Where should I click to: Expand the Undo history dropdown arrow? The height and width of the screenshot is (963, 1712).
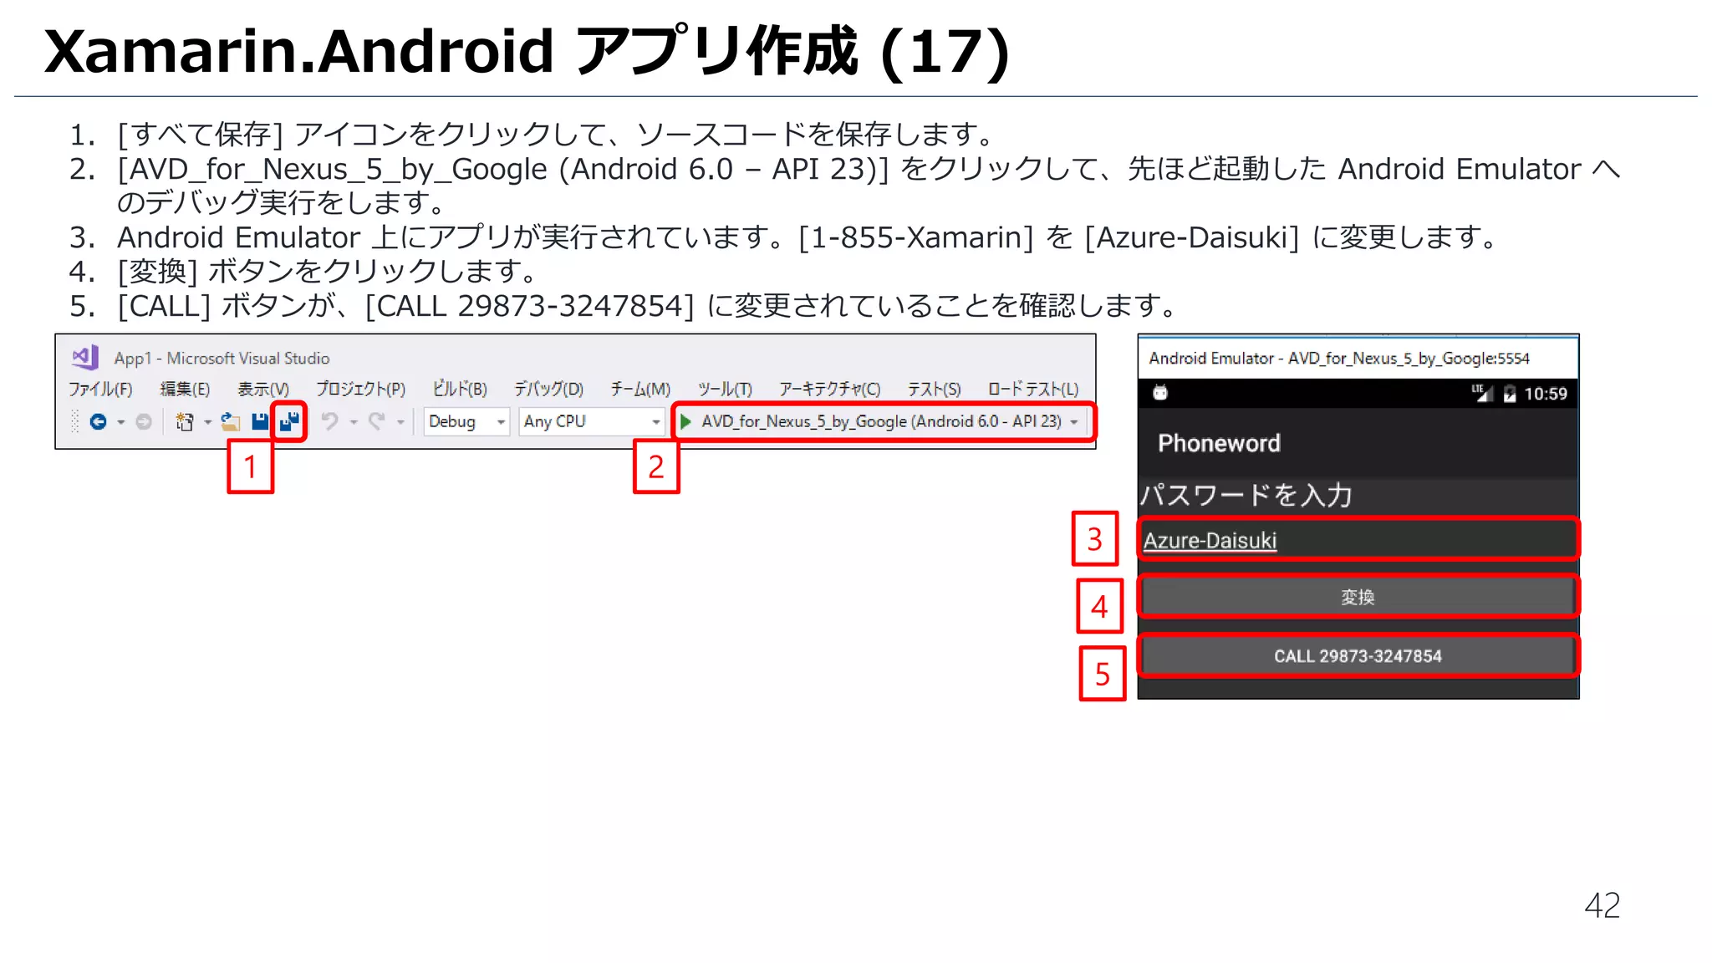point(354,422)
